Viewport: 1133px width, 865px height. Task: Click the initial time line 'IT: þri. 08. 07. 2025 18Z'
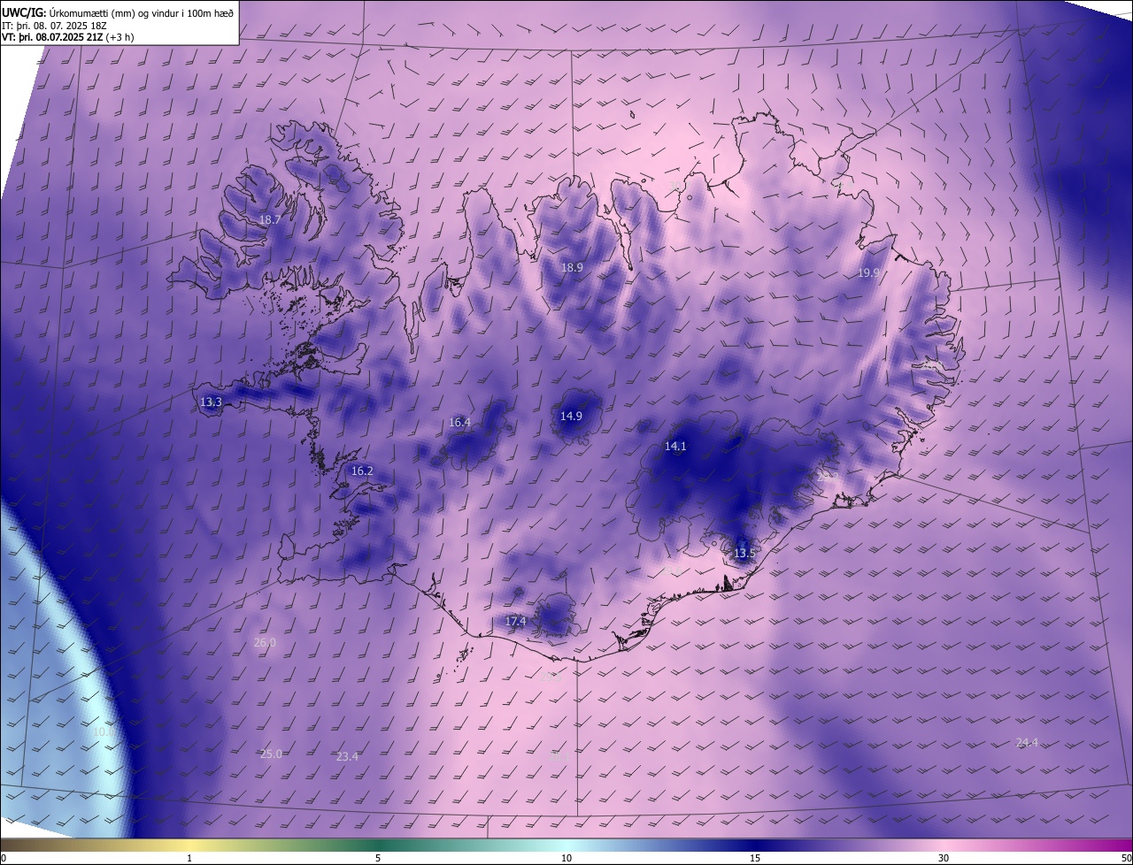(x=54, y=26)
